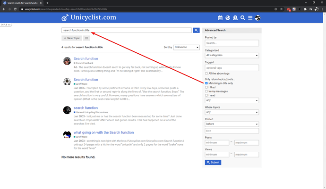Select the Search results browser tab

22,3
